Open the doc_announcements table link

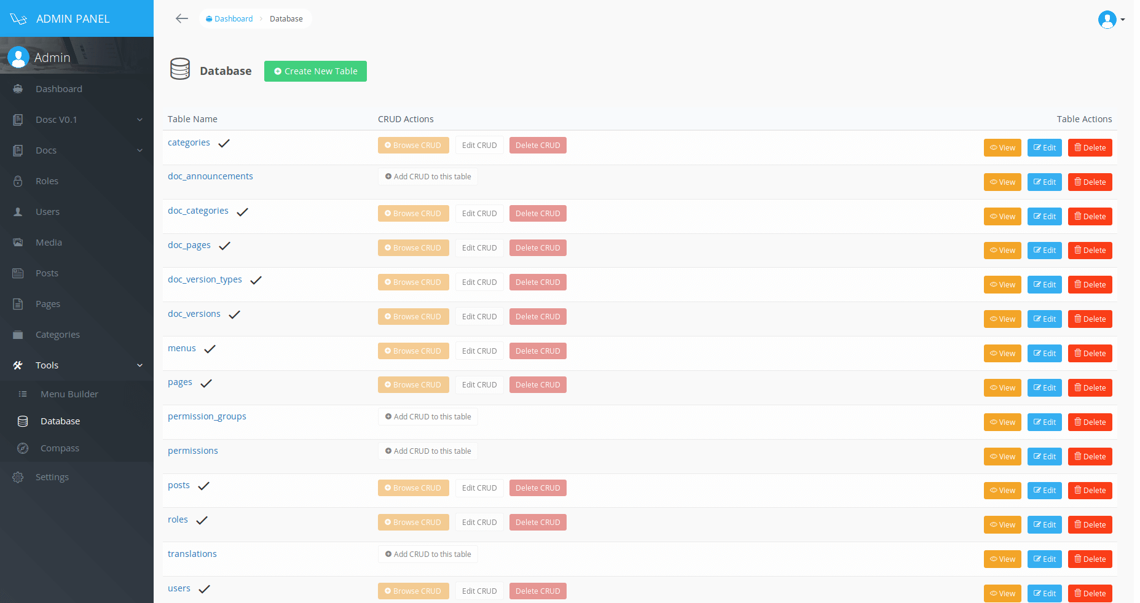tap(210, 176)
